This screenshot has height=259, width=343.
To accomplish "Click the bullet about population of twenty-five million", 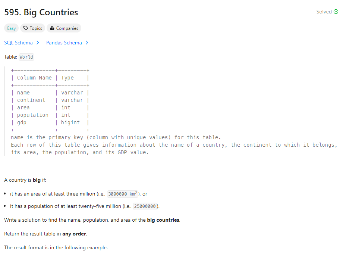I will point(75,206).
